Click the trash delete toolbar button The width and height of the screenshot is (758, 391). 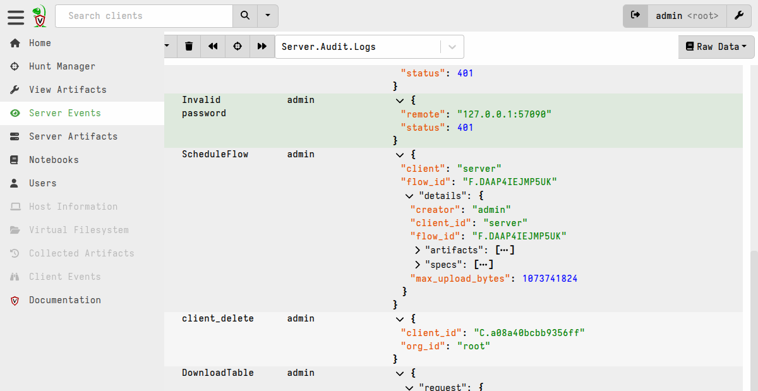[x=189, y=46]
